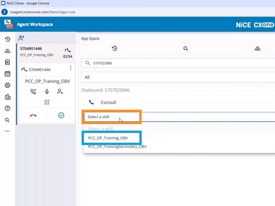Open settings gear in sidebar
Viewport: 275px width, 206px height.
click(x=7, y=85)
